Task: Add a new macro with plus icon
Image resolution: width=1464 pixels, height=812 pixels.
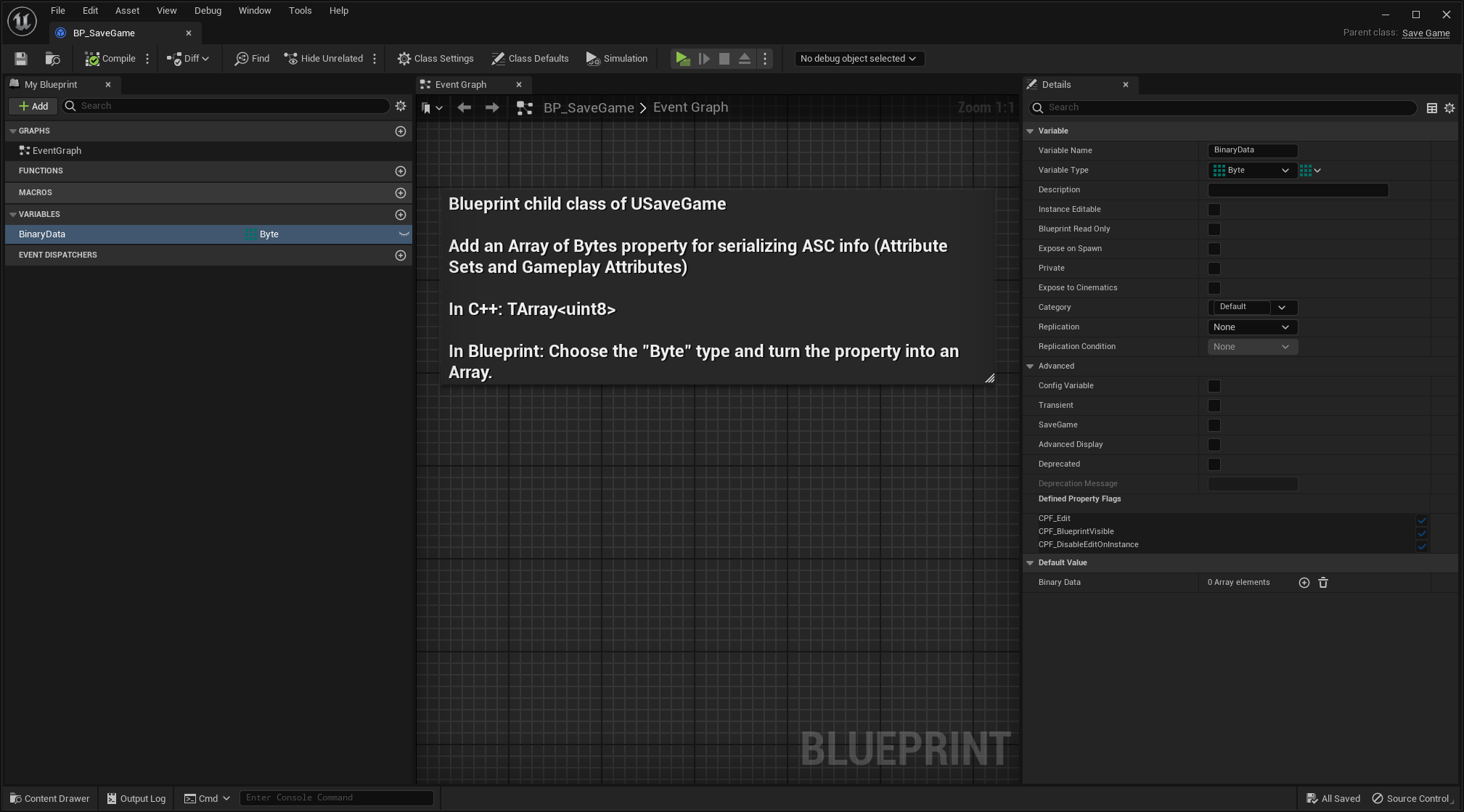Action: click(x=401, y=193)
